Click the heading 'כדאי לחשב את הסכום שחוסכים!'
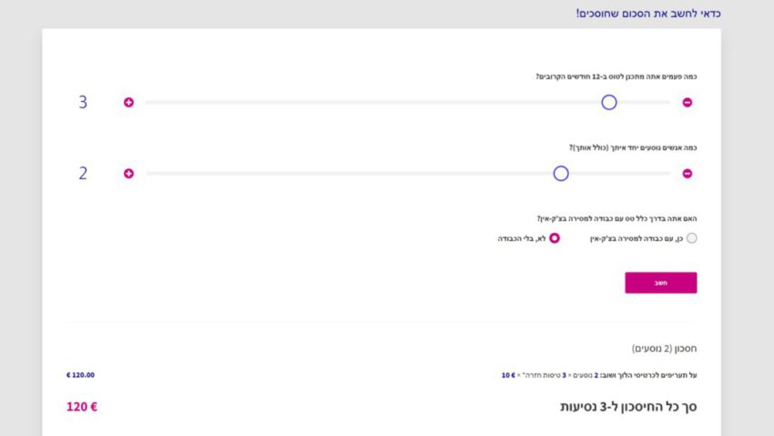Image resolution: width=774 pixels, height=436 pixels. pos(648,14)
